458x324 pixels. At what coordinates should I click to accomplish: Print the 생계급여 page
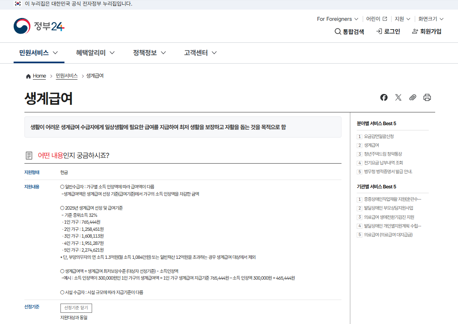(427, 97)
